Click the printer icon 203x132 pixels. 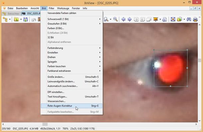tap(195, 19)
